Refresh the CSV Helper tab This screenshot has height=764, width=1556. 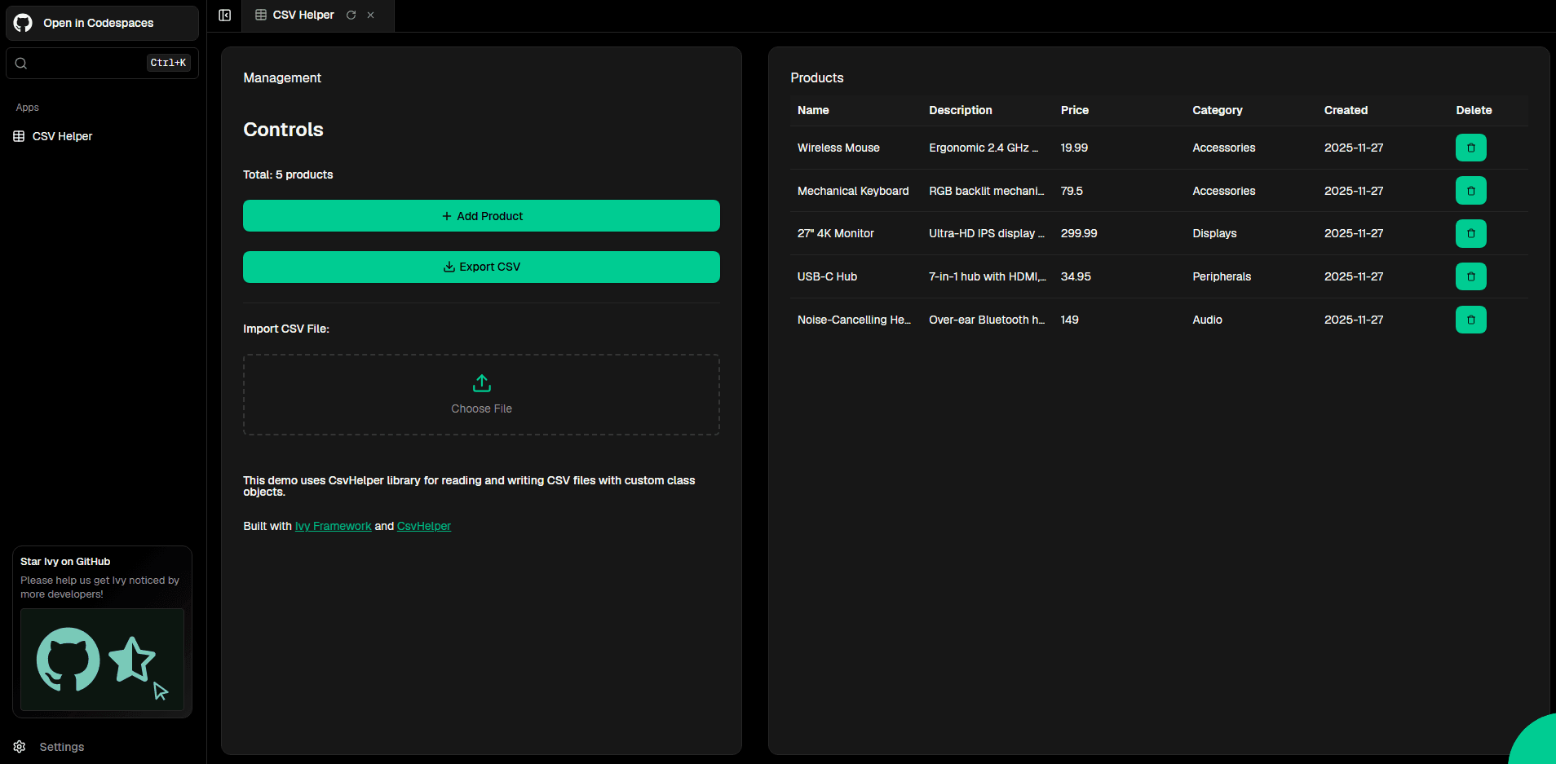coord(351,15)
